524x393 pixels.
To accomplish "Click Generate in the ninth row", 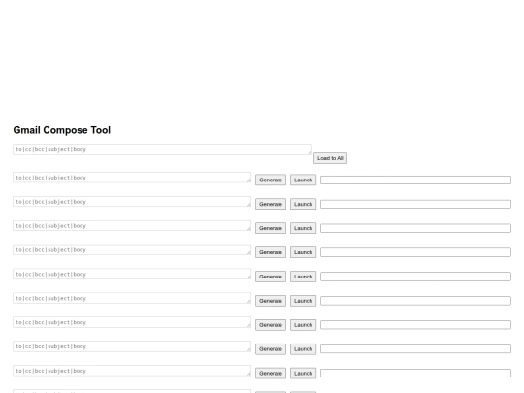I will click(x=271, y=374).
